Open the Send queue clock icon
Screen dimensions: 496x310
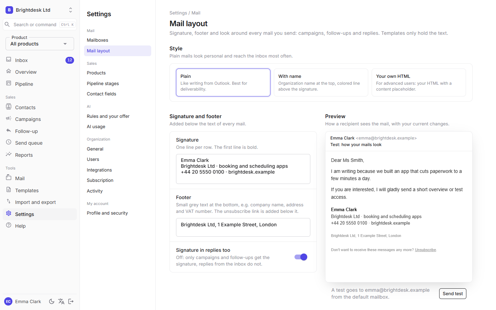(x=9, y=142)
